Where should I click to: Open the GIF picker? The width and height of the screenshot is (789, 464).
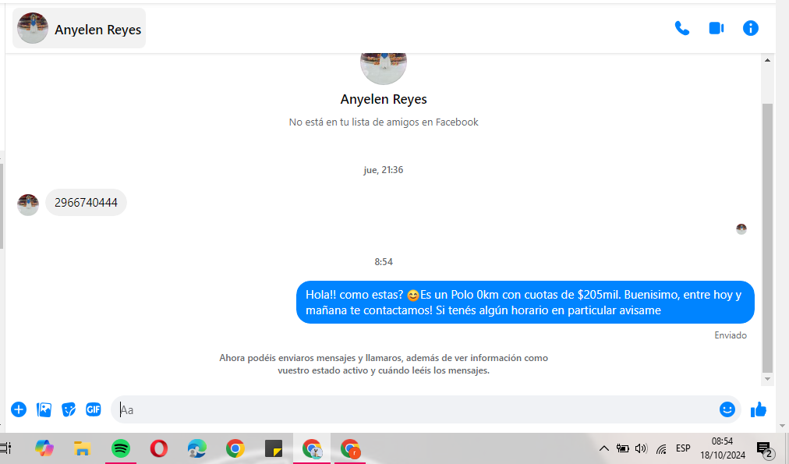[x=94, y=409]
